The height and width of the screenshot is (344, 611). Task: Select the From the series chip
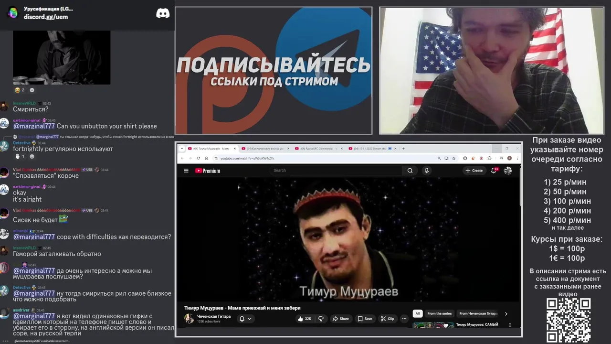(x=440, y=313)
